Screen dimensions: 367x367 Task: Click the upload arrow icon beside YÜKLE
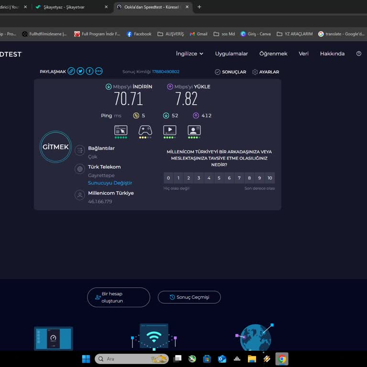point(170,86)
